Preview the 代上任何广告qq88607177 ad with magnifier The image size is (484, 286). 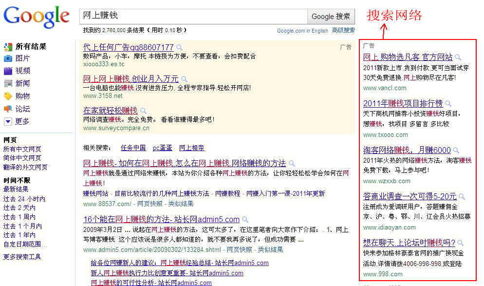[x=179, y=48]
